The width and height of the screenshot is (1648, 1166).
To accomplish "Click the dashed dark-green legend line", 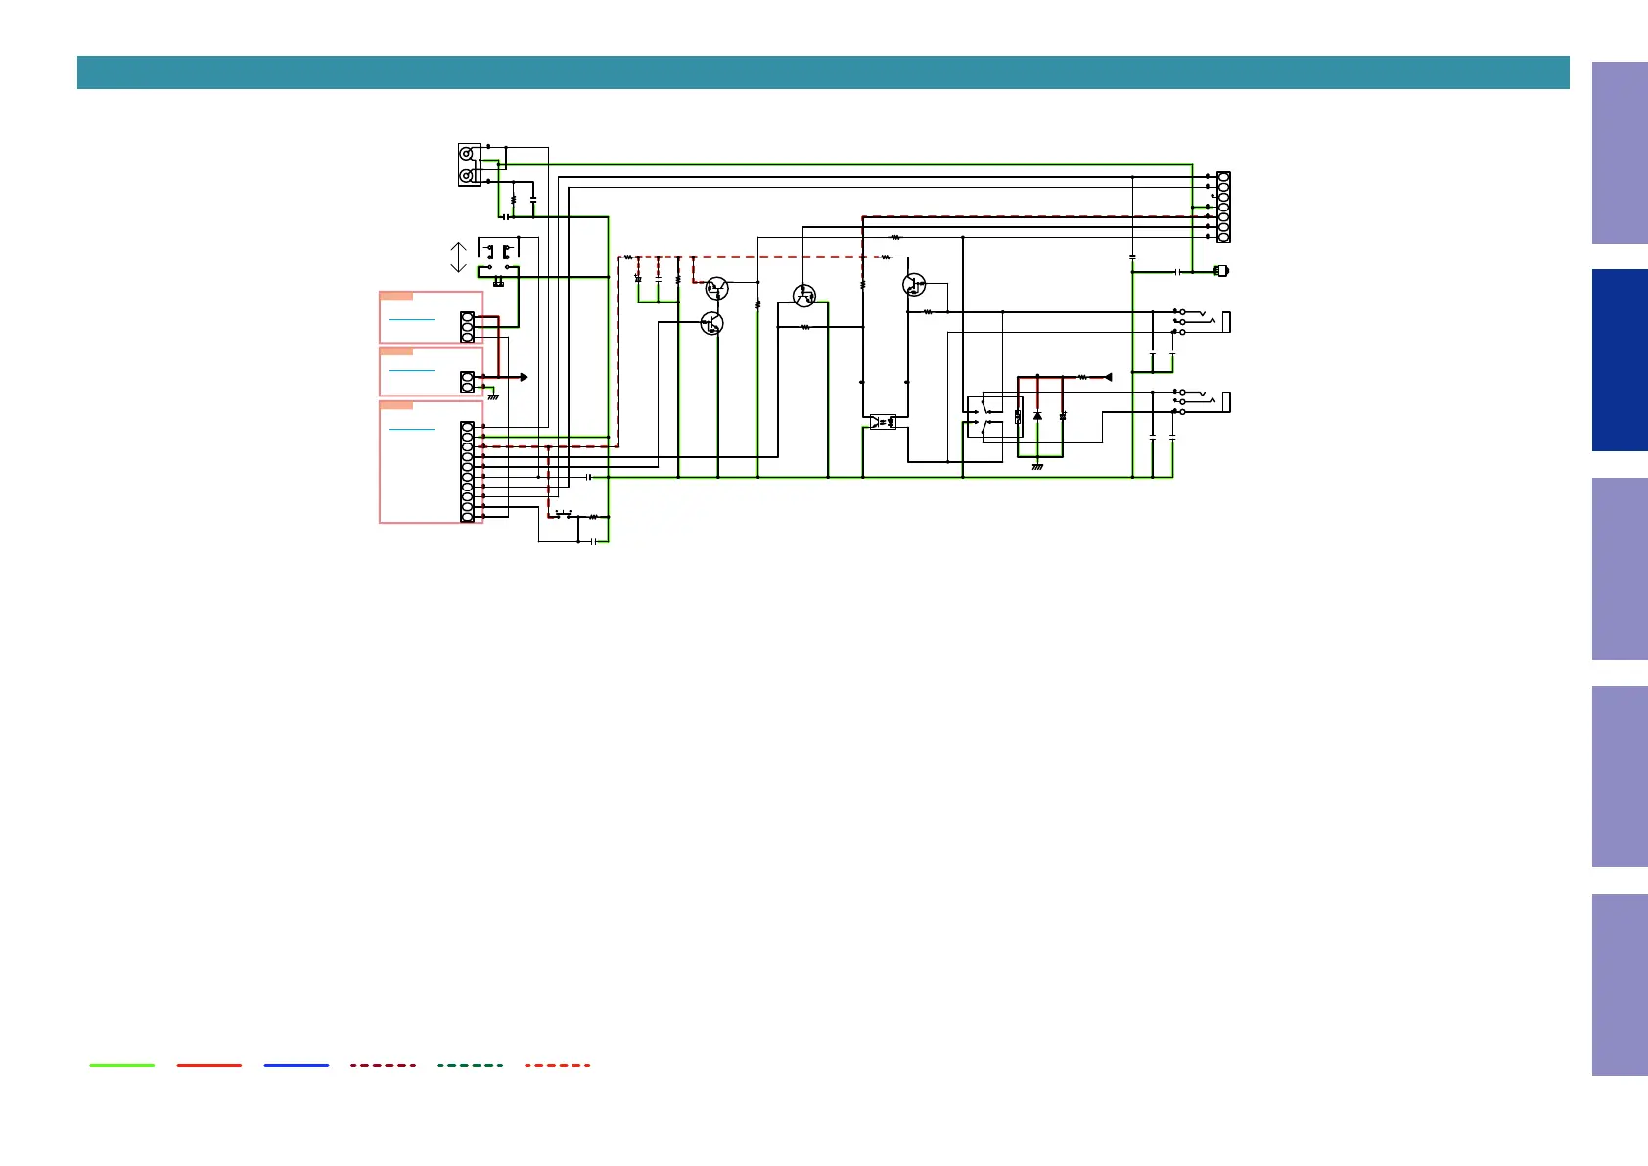I will 471,1065.
